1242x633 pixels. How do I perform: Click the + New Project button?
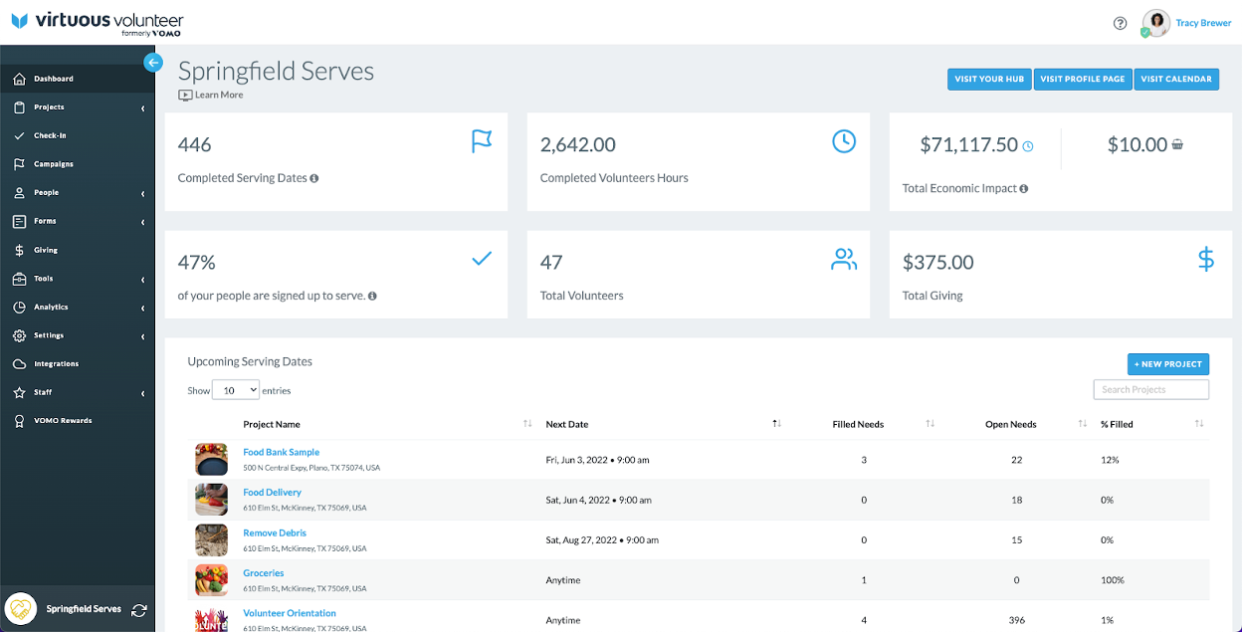click(1168, 364)
